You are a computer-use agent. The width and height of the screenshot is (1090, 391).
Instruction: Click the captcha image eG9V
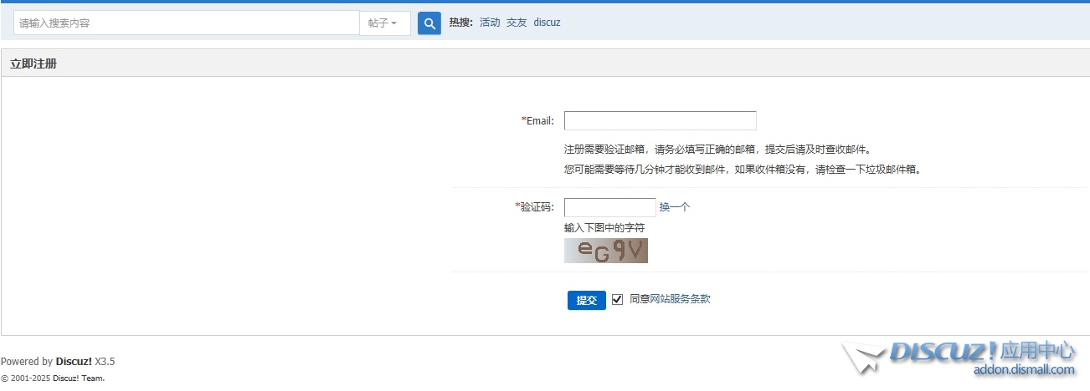tap(606, 251)
